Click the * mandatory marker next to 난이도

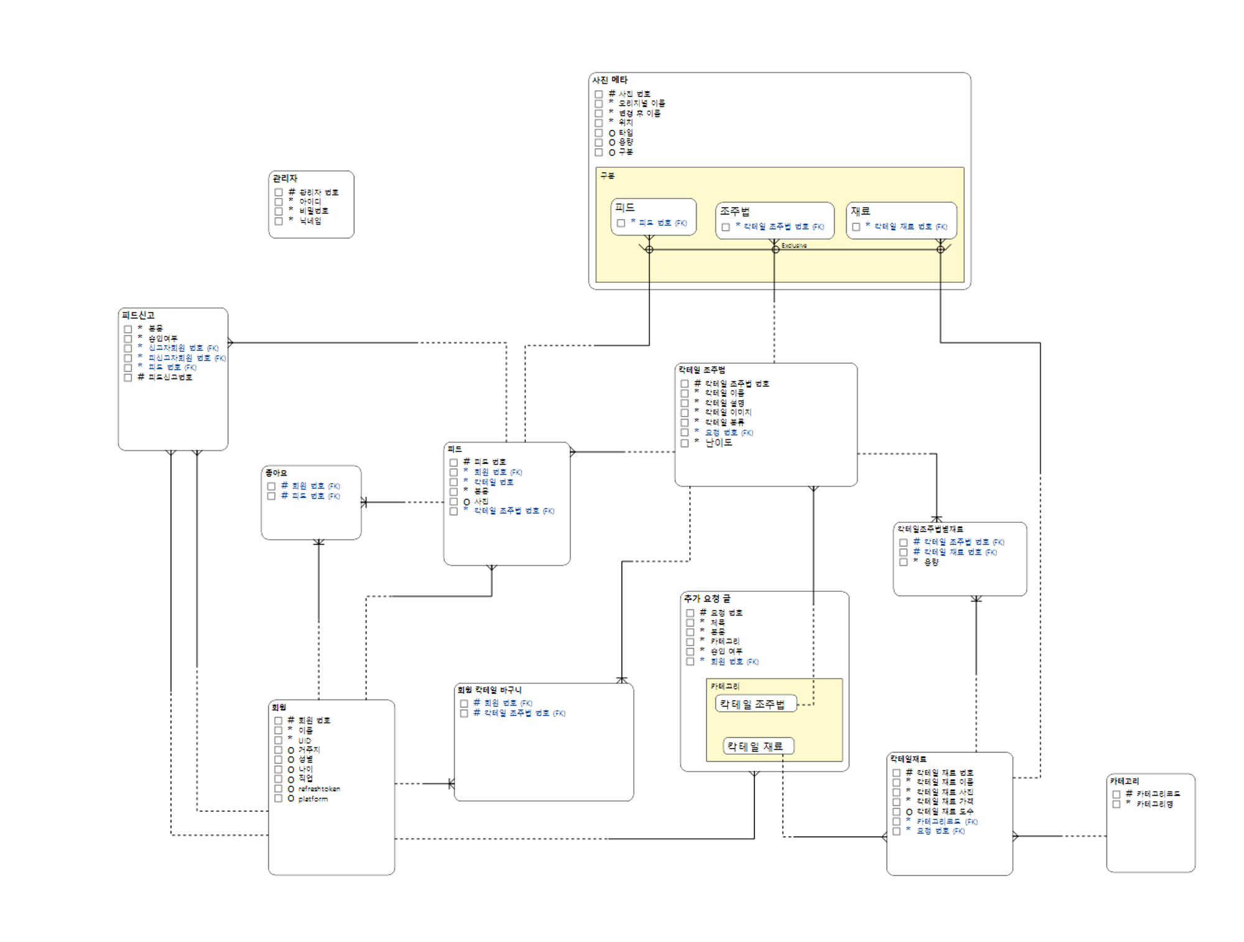[x=697, y=441]
